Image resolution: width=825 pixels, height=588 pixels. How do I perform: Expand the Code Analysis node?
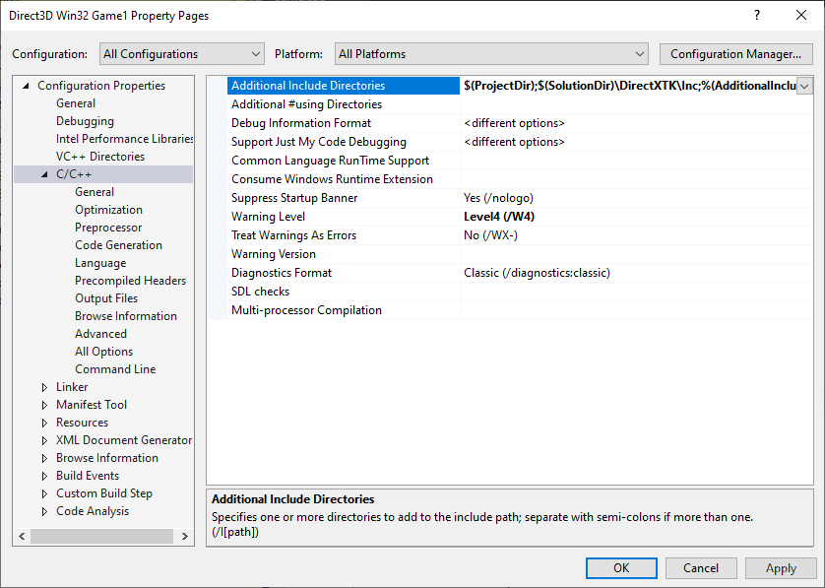point(44,511)
